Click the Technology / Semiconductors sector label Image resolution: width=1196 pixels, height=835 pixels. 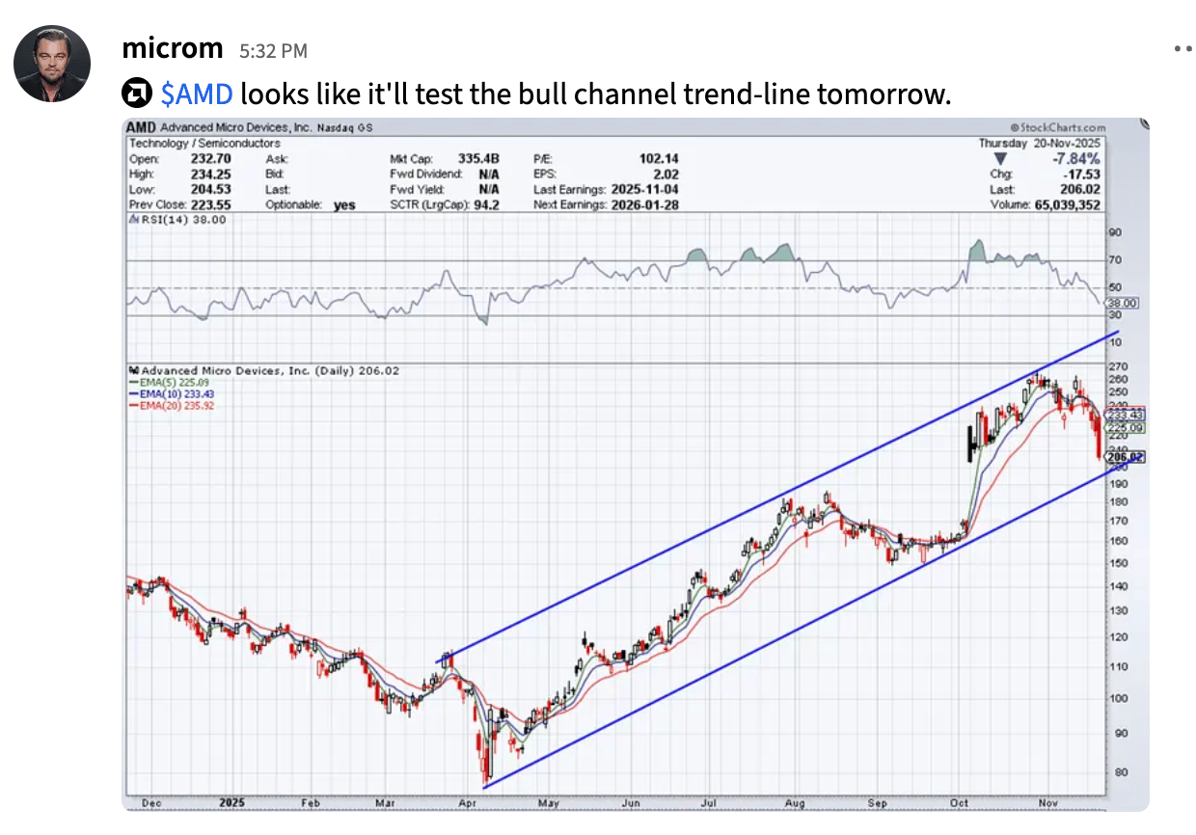click(204, 143)
